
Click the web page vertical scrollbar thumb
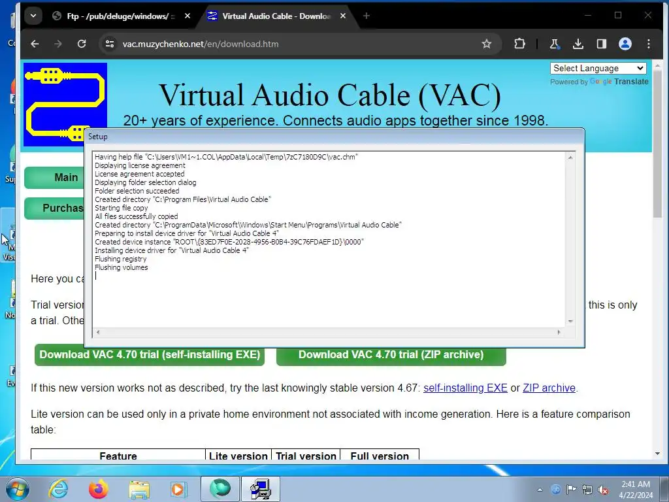click(x=657, y=145)
